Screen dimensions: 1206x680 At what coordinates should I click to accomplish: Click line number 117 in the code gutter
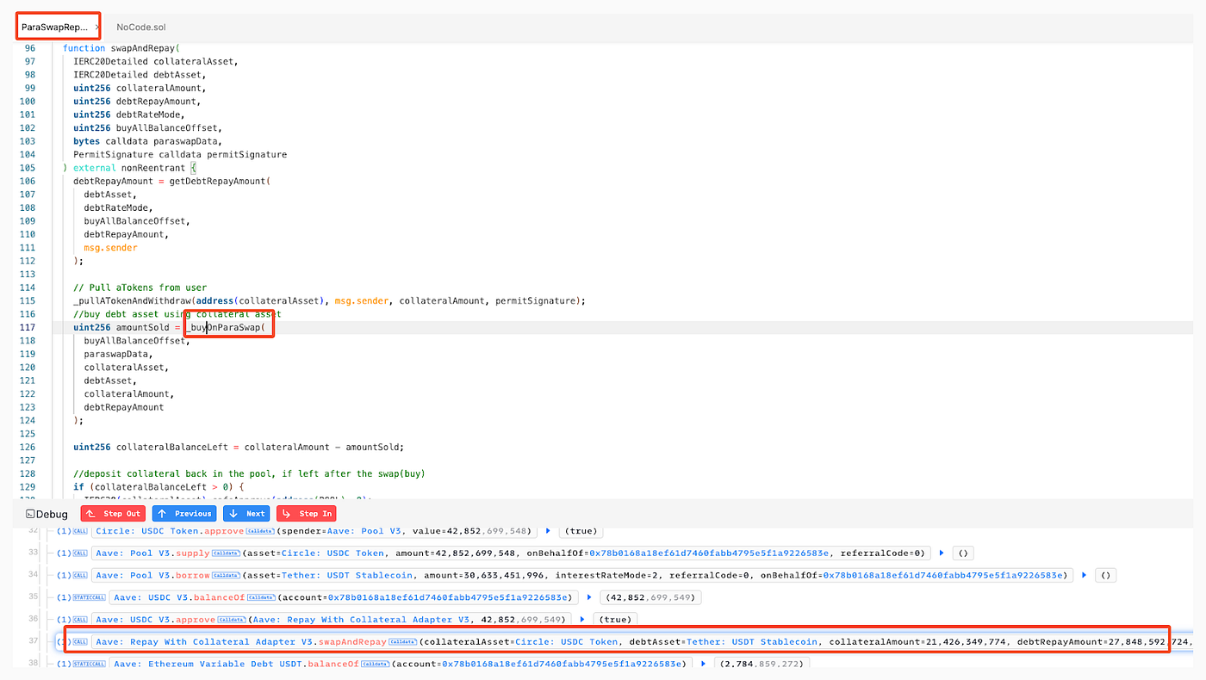tap(28, 327)
